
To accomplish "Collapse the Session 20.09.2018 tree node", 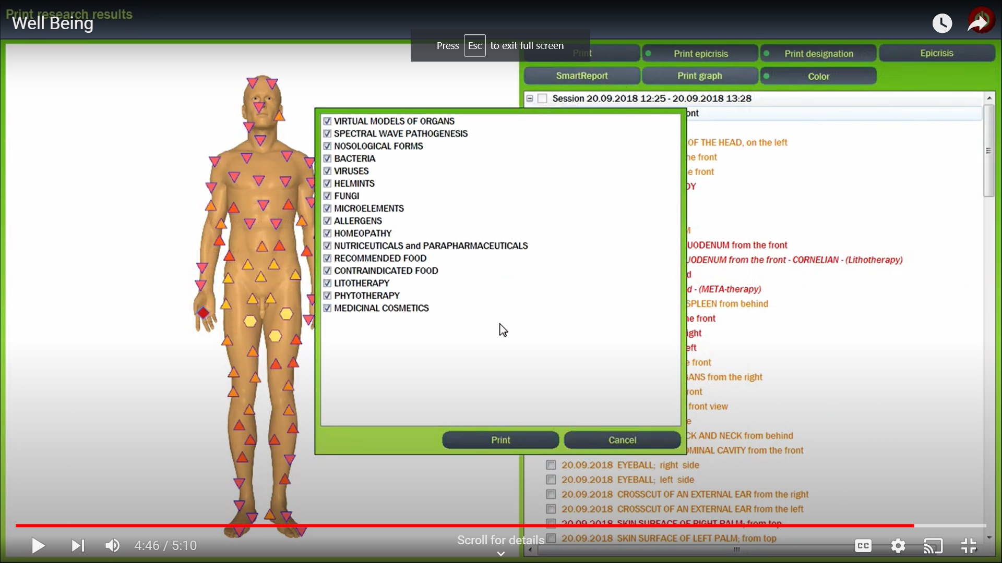I will point(530,99).
